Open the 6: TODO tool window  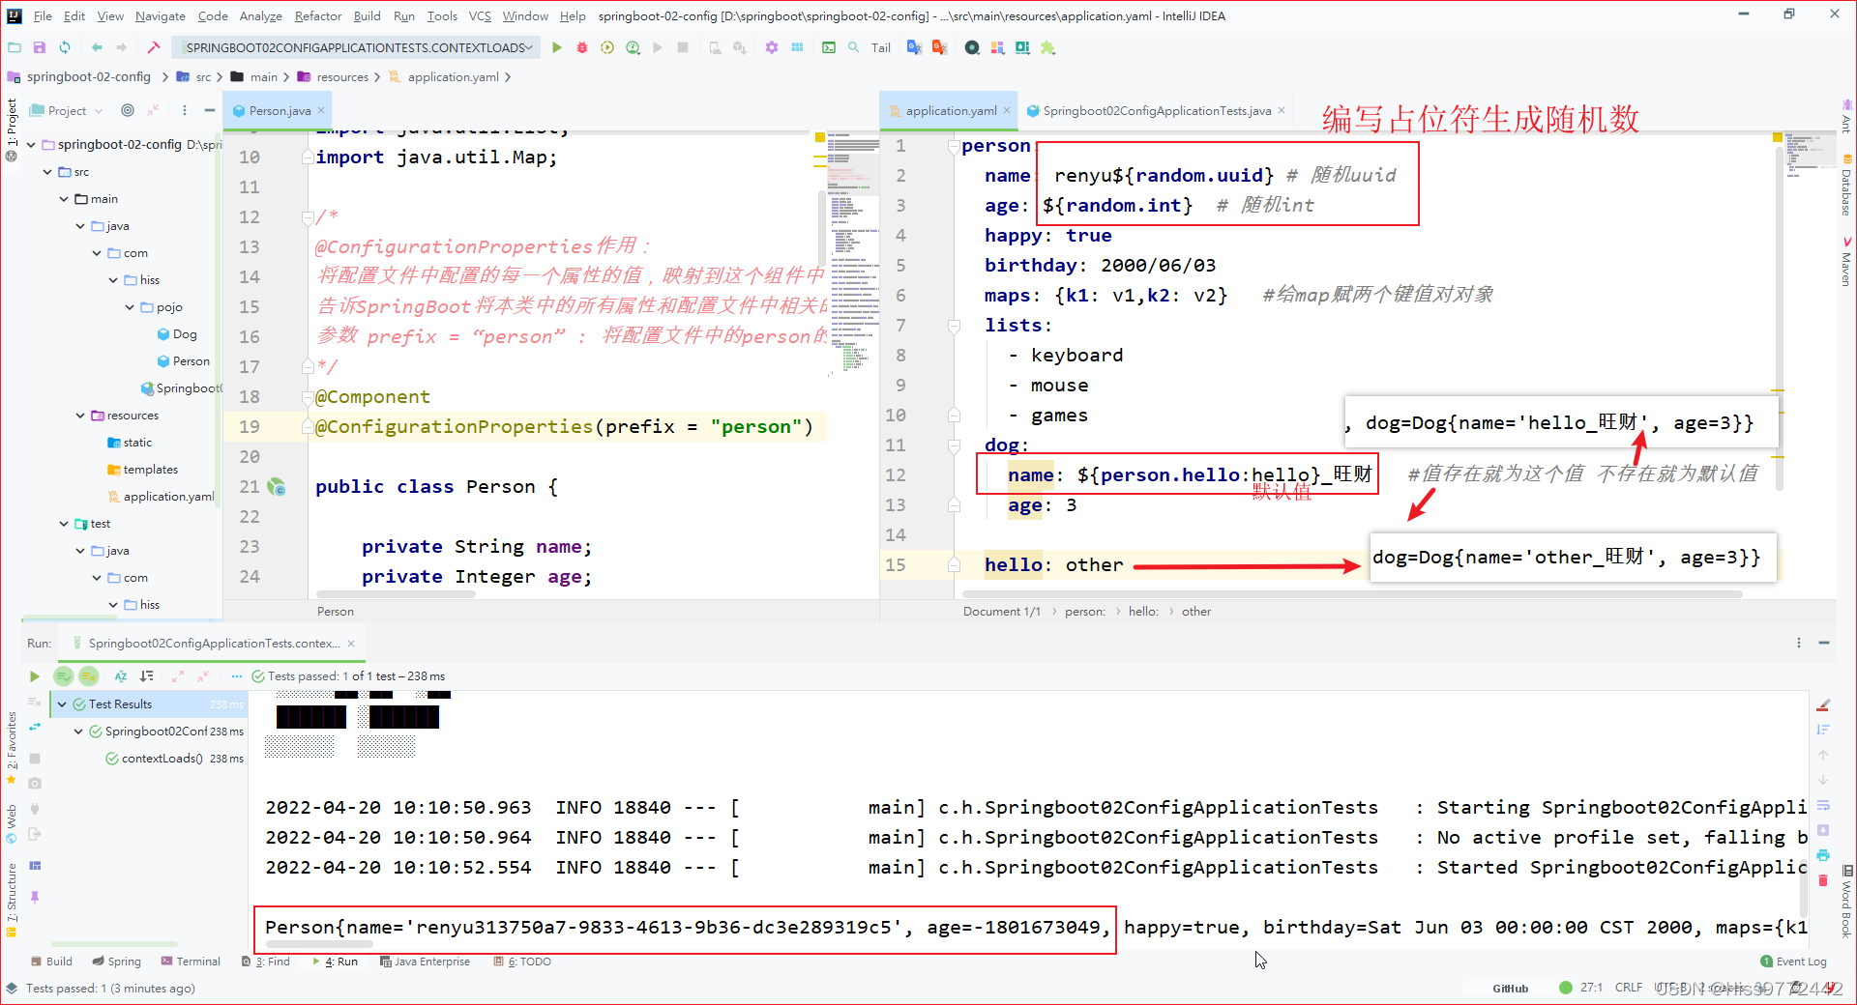(523, 962)
